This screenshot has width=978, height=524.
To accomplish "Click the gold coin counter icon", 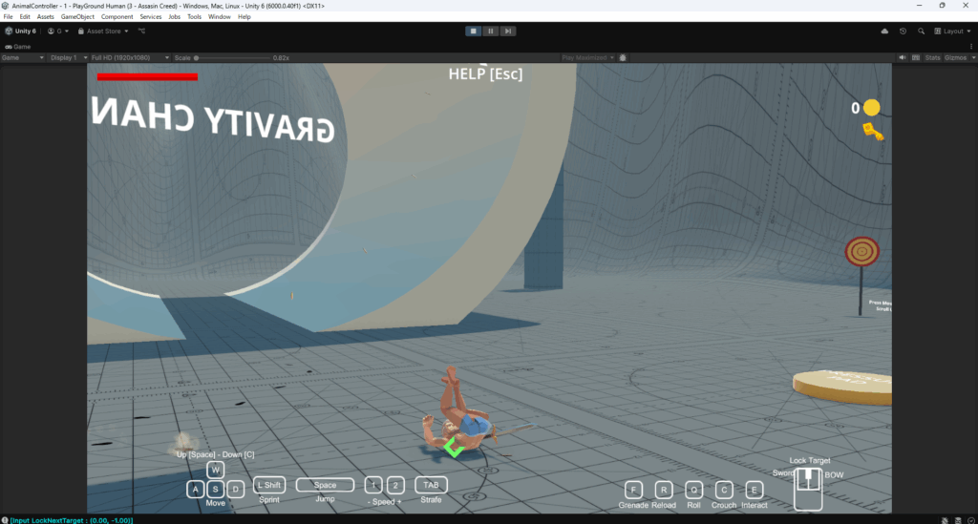I will tap(871, 108).
